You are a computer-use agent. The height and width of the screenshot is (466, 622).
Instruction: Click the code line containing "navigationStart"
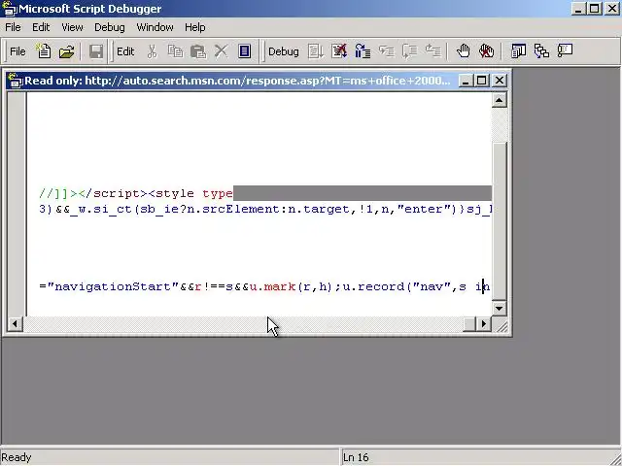[265, 286]
